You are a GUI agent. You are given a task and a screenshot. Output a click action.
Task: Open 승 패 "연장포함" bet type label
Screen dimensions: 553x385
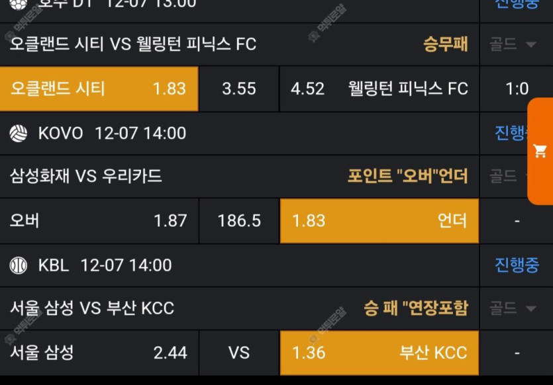415,308
